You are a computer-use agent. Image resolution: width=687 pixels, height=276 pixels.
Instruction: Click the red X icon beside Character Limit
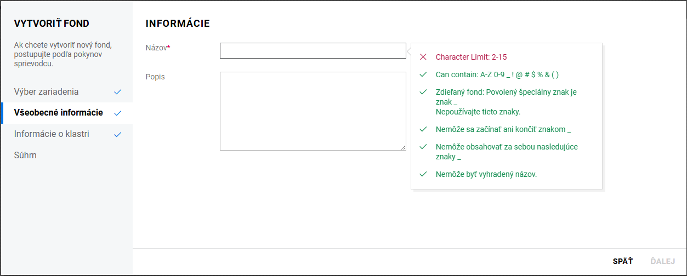(423, 57)
